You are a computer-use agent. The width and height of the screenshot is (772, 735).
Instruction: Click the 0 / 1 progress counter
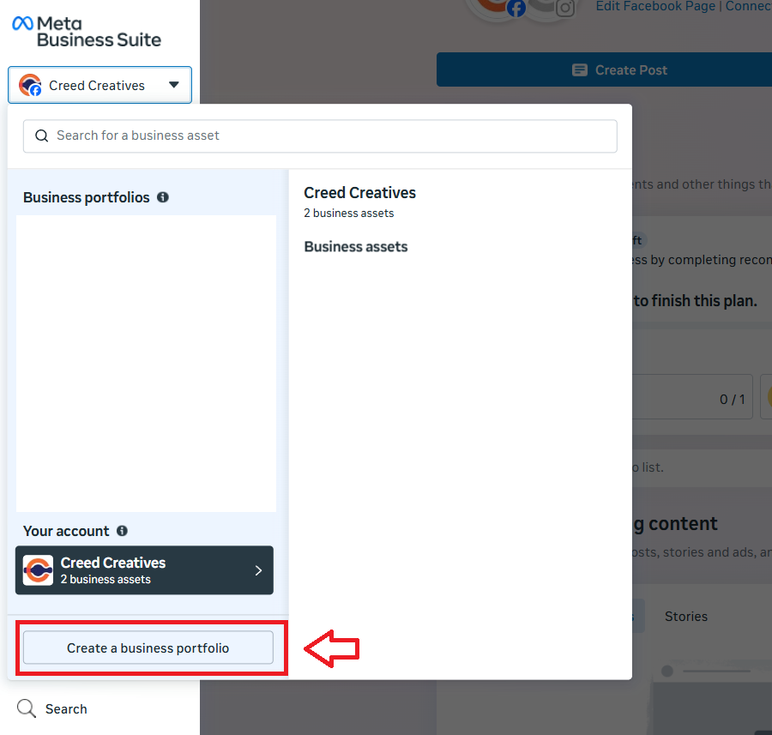733,400
